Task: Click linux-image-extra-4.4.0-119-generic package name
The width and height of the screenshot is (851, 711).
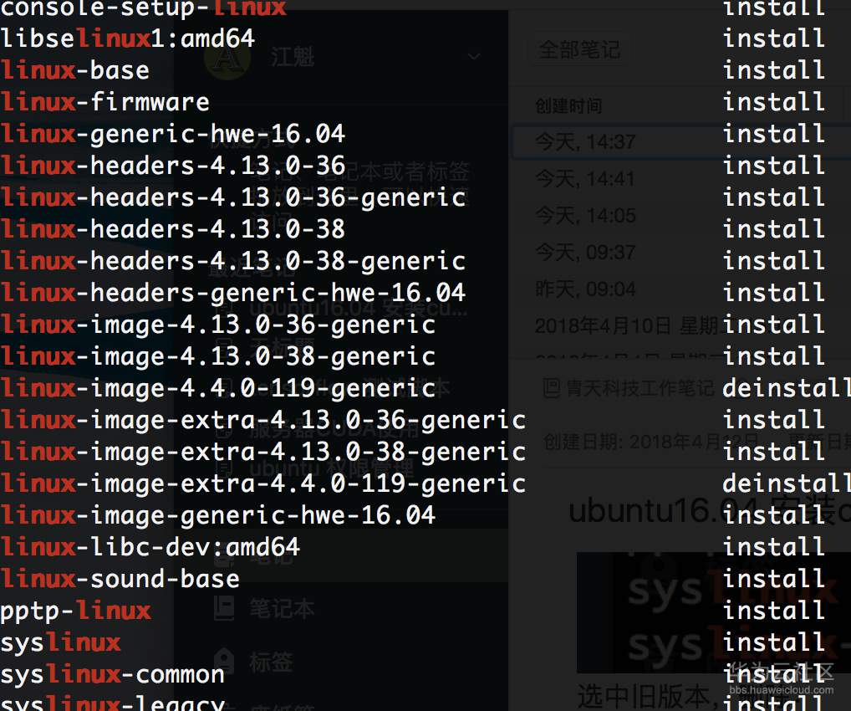Action: (263, 483)
